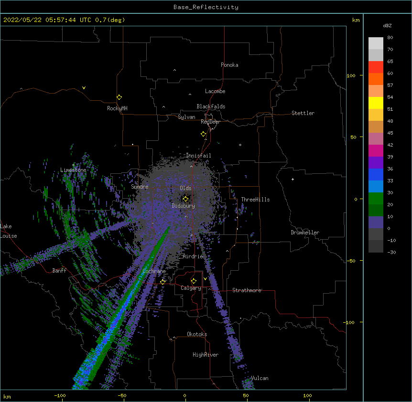Select the purple 39 dBZ legend color
This screenshot has height=402, width=412.
[x=376, y=163]
